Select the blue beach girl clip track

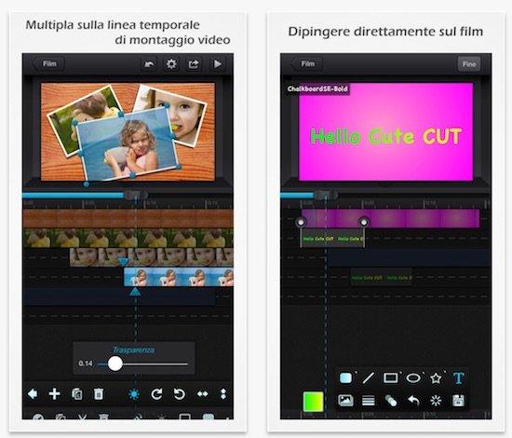point(179,277)
